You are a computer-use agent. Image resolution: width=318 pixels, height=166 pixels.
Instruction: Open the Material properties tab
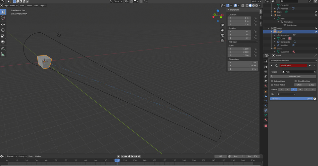[266, 120]
